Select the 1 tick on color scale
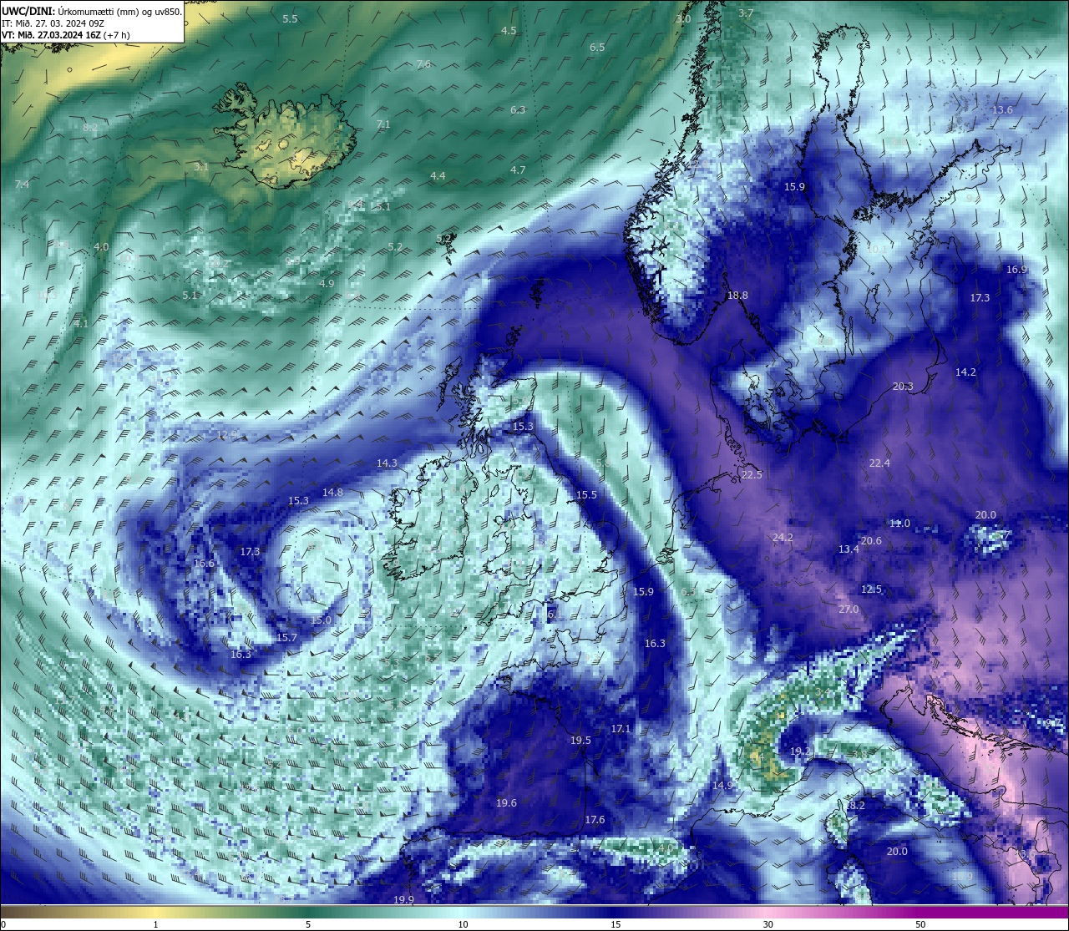The width and height of the screenshot is (1069, 931). pos(155,924)
